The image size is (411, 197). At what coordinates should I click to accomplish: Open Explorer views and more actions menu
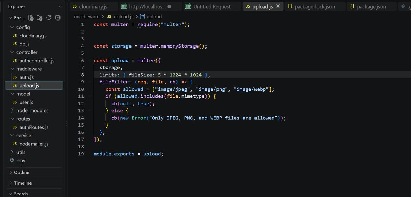[x=60, y=6]
